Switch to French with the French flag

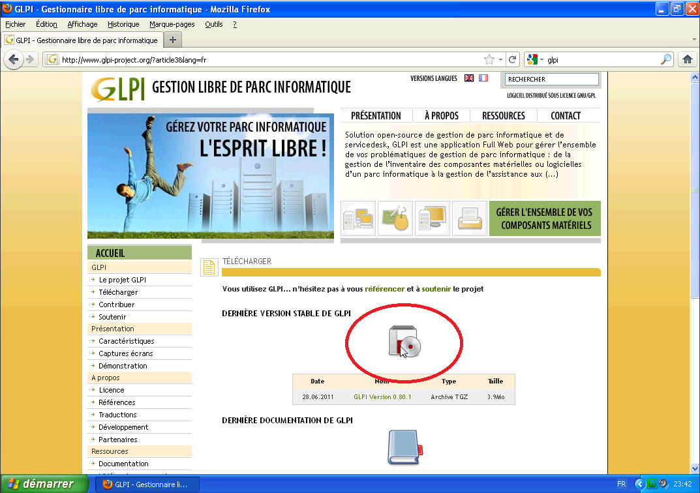(x=483, y=78)
